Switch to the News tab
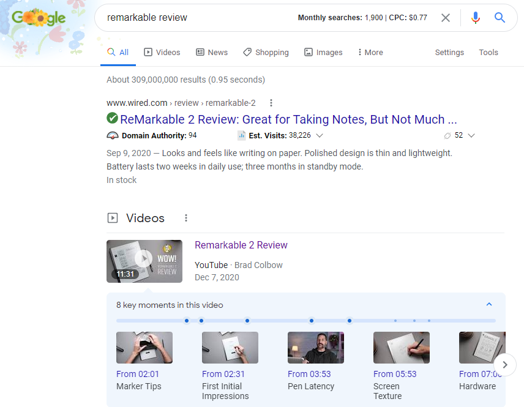 pyautogui.click(x=212, y=52)
